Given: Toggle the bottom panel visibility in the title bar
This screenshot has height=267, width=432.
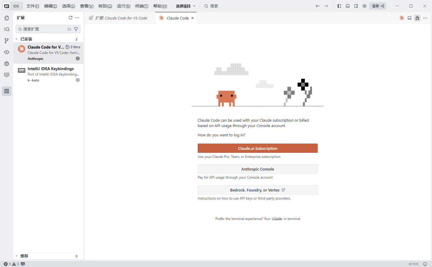Looking at the screenshot, I should (348, 6).
